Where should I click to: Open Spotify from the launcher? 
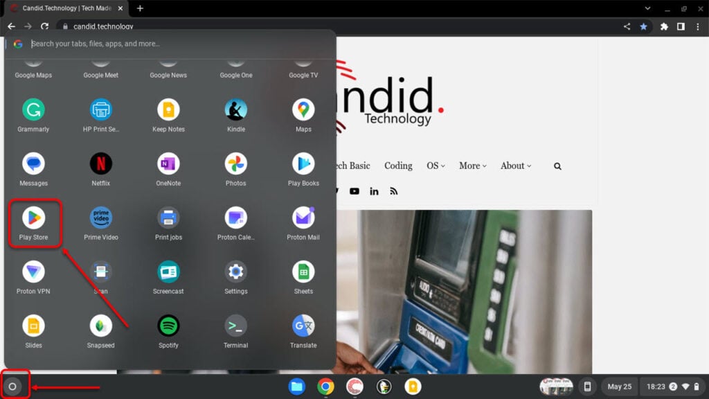pyautogui.click(x=168, y=326)
